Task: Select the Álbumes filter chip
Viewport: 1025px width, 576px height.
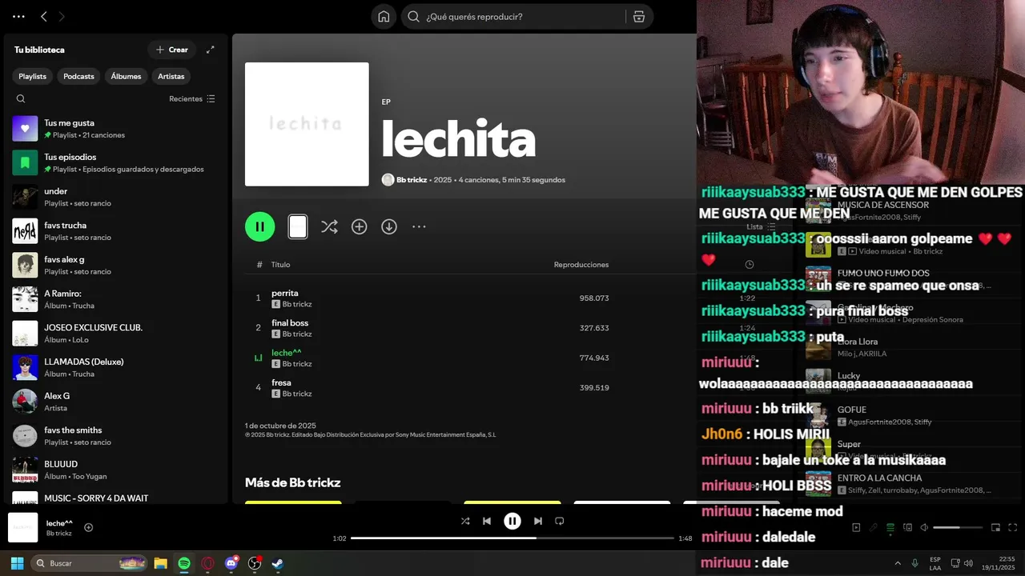Action: (126, 76)
